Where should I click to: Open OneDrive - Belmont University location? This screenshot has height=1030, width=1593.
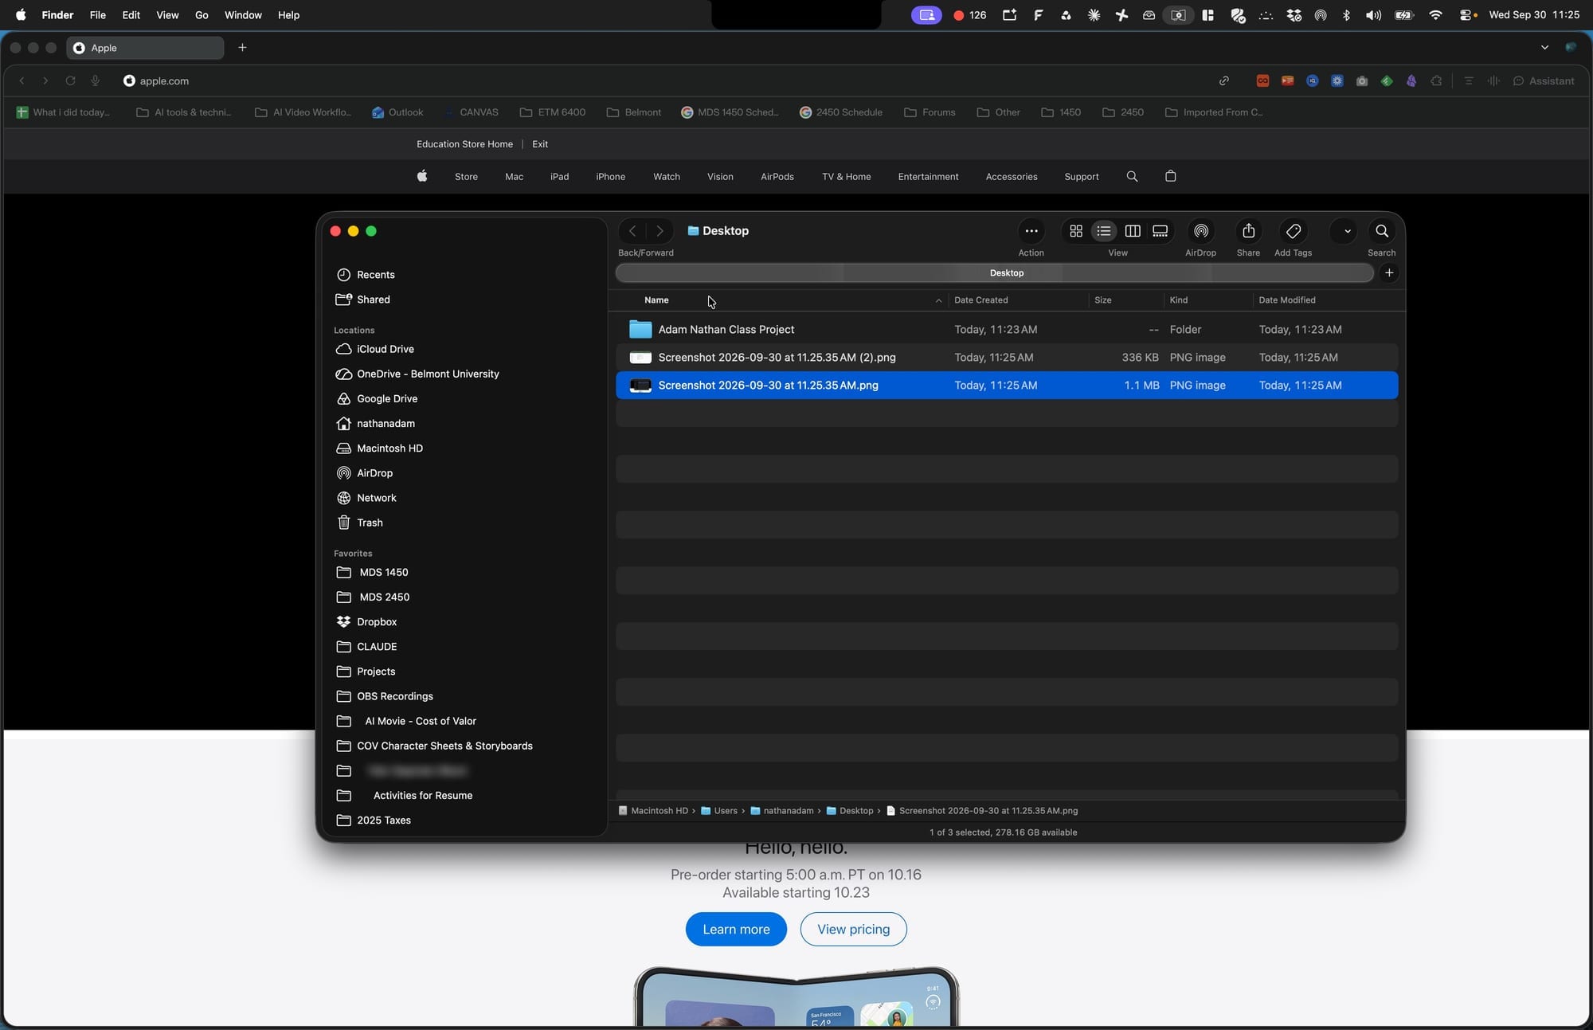[428, 374]
